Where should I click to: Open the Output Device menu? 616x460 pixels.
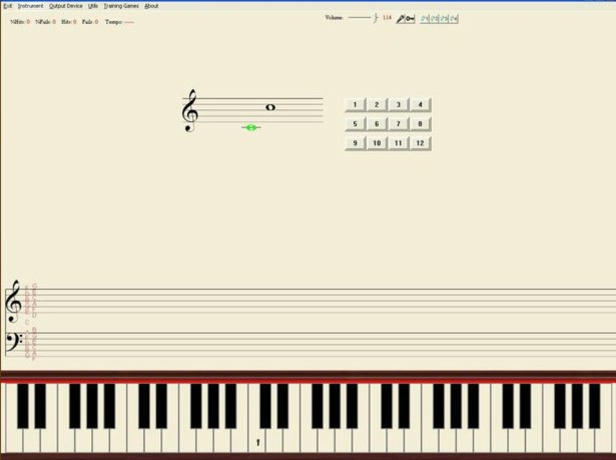click(66, 6)
